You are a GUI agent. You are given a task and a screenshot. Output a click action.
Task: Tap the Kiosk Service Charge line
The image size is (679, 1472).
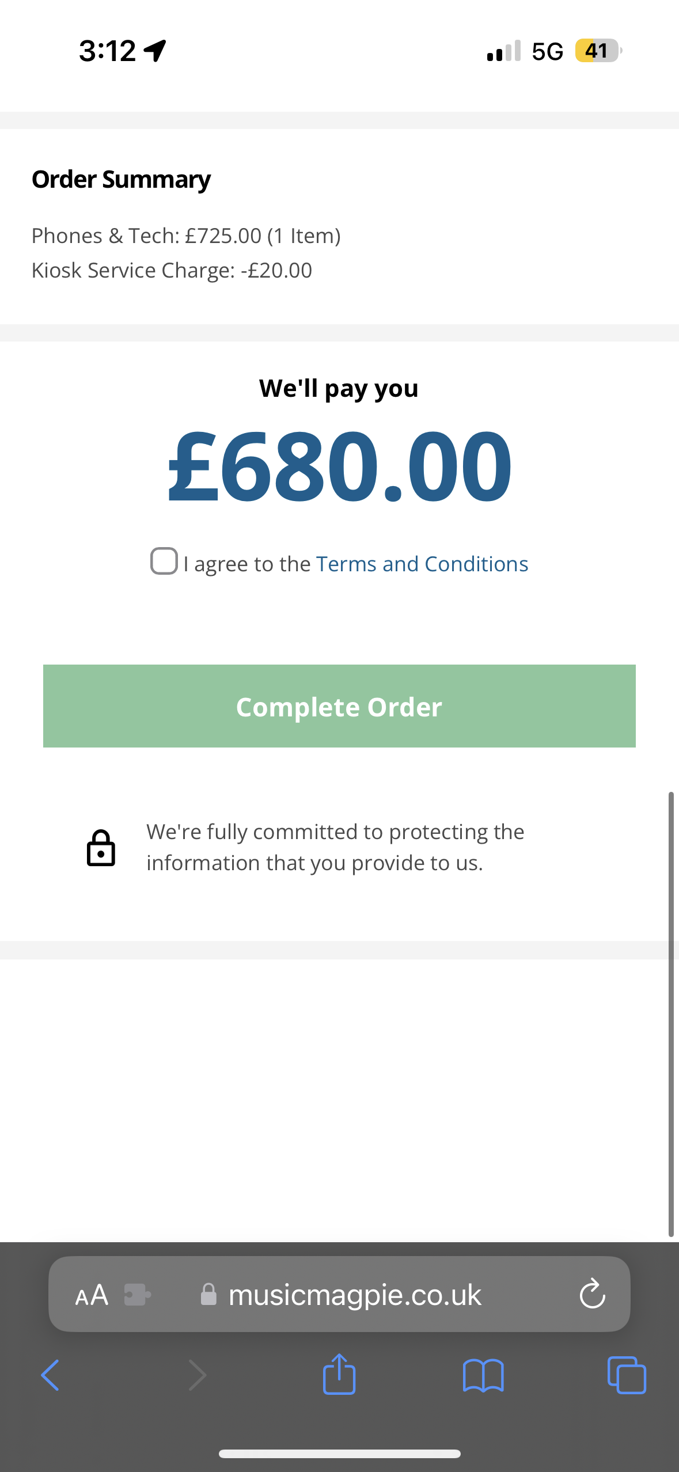click(x=172, y=270)
